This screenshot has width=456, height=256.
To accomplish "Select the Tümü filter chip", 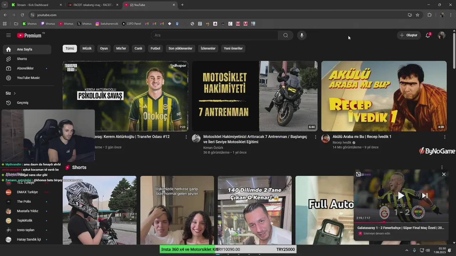I will (x=70, y=48).
